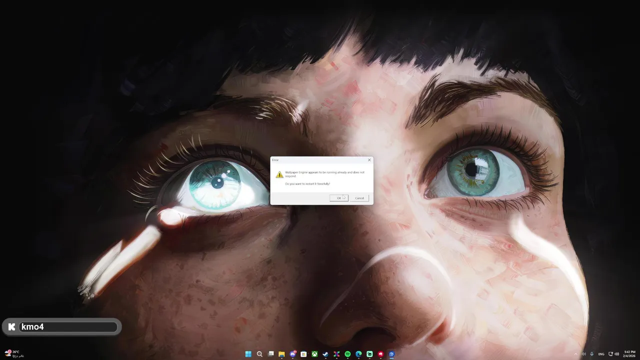The width and height of the screenshot is (640, 360).
Task: Open the Windows Start menu
Action: coord(248,354)
